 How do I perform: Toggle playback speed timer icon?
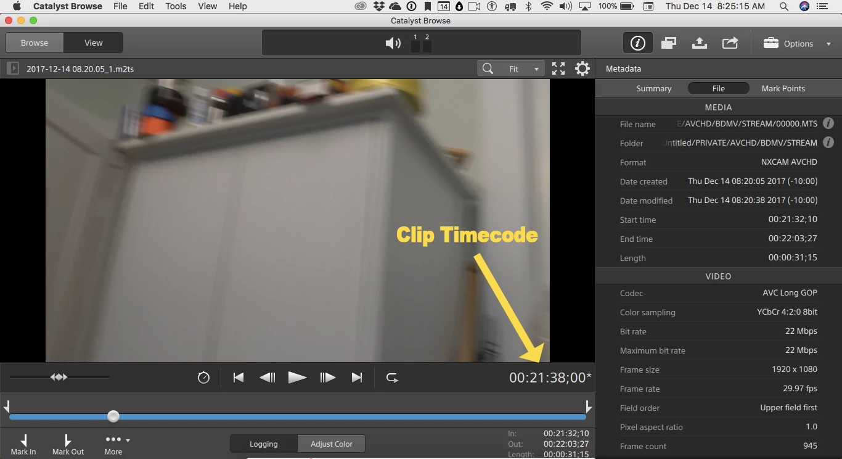[203, 378]
